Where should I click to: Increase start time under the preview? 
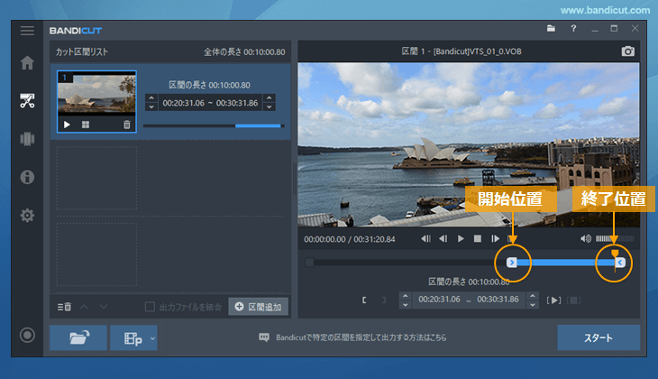coord(406,295)
